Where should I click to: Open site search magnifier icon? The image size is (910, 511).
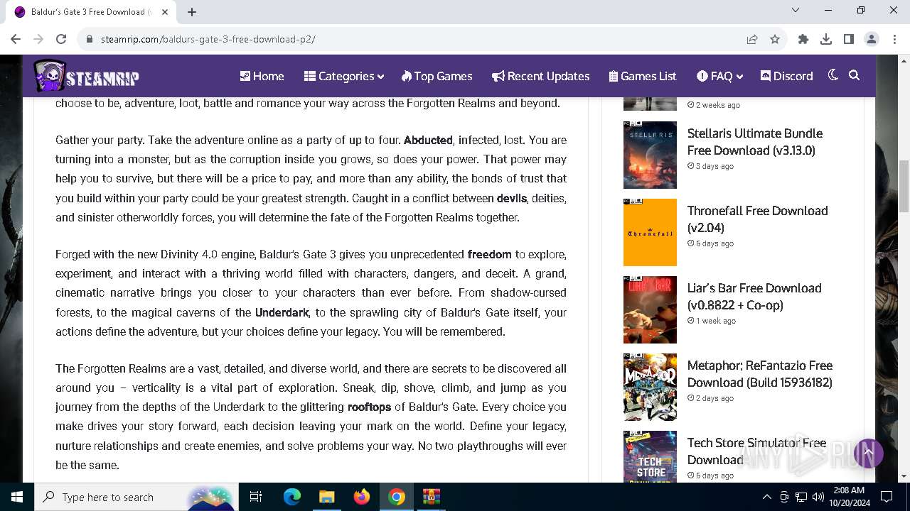855,75
